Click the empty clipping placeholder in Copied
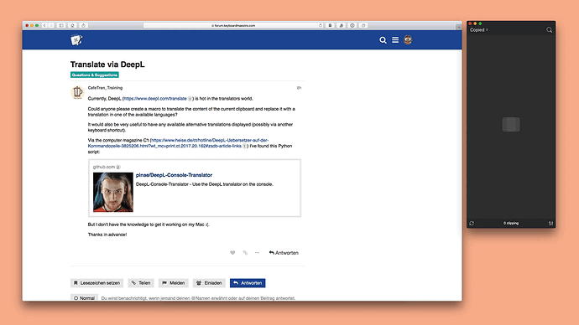 [511, 125]
